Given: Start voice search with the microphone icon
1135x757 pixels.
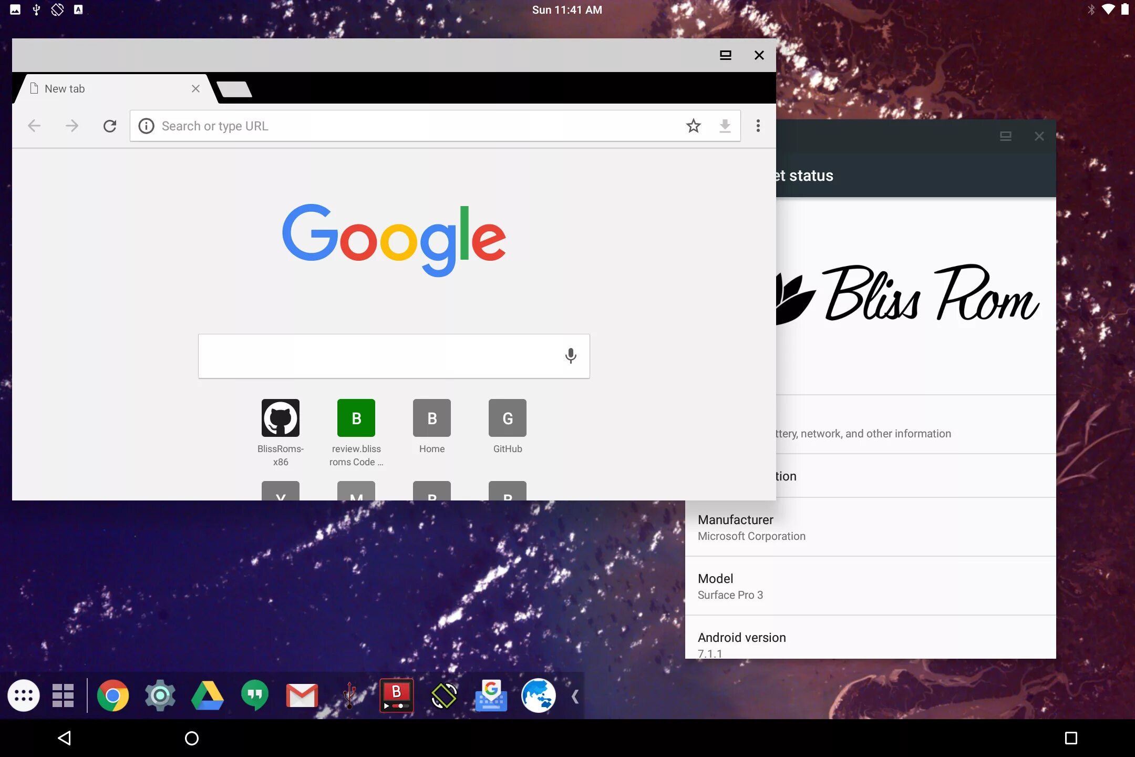Looking at the screenshot, I should [x=571, y=356].
